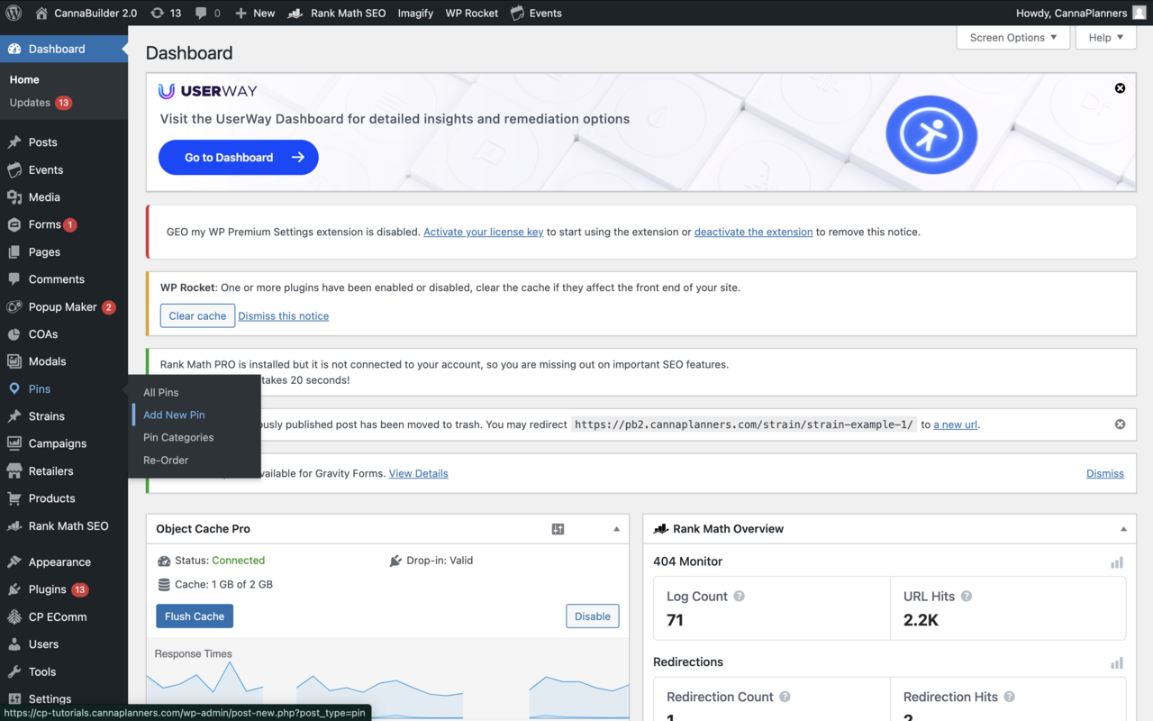1153x721 pixels.
Task: Open the CP EComm sidebar menu
Action: (x=64, y=616)
